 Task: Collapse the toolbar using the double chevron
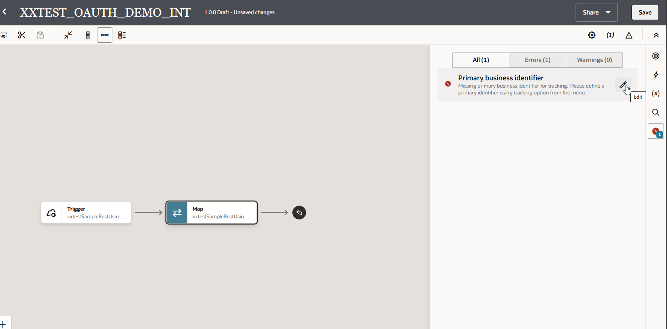656,35
